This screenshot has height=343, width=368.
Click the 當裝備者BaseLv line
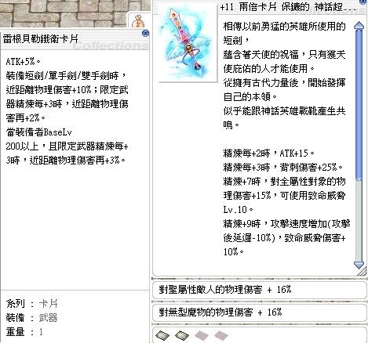(38, 132)
